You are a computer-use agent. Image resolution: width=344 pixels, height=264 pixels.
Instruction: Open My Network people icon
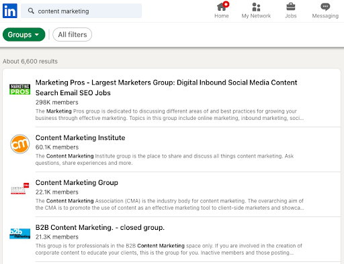coord(256,7)
